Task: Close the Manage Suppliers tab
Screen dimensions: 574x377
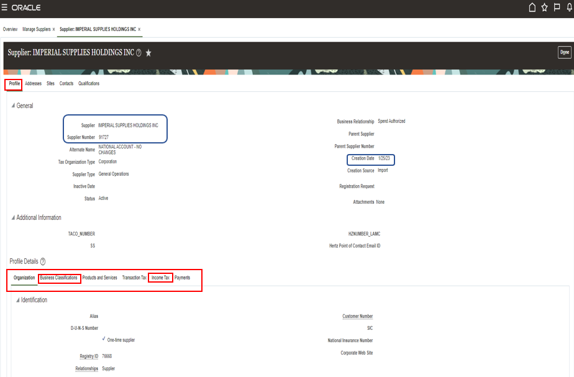Action: tap(54, 29)
